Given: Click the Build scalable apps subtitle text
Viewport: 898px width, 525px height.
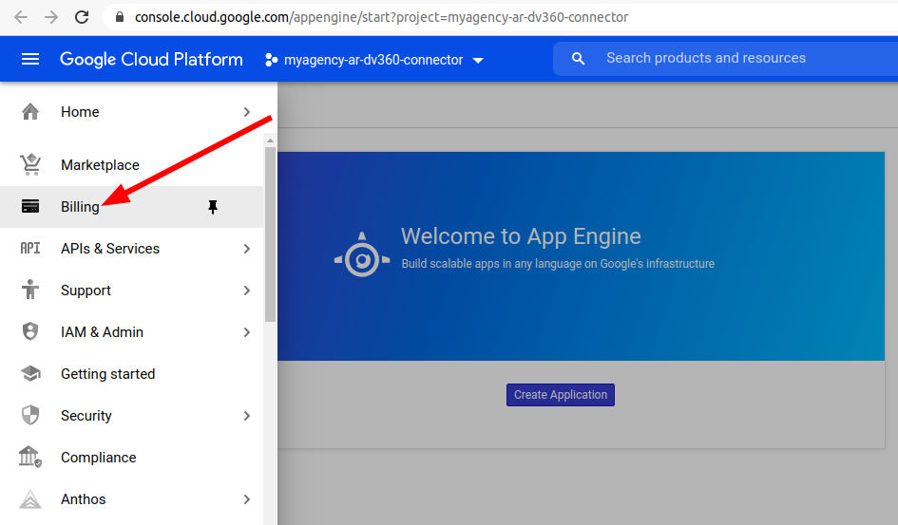Looking at the screenshot, I should tap(558, 264).
